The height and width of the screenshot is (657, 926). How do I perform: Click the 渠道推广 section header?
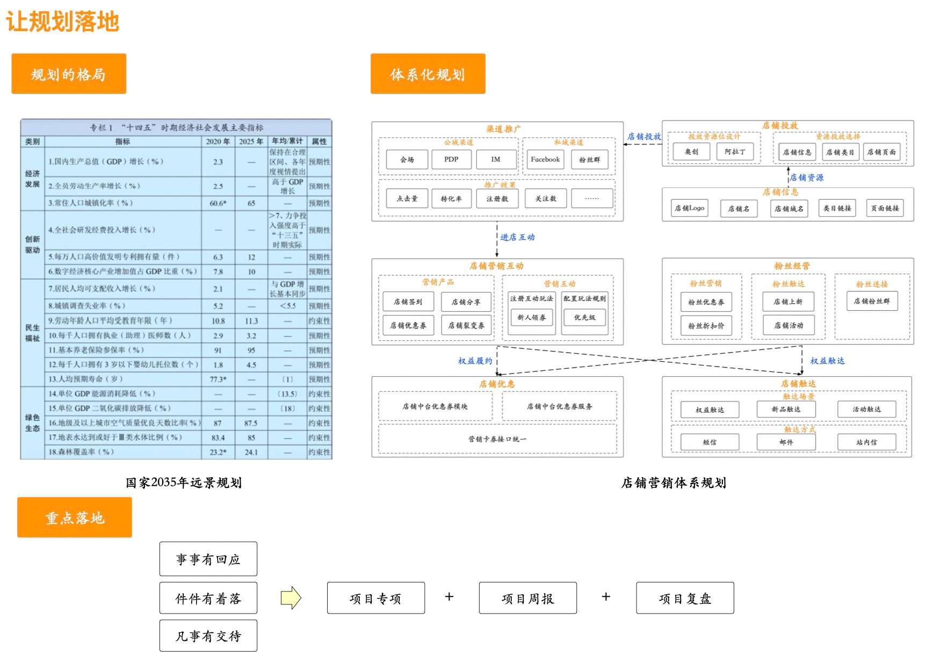pyautogui.click(x=503, y=129)
